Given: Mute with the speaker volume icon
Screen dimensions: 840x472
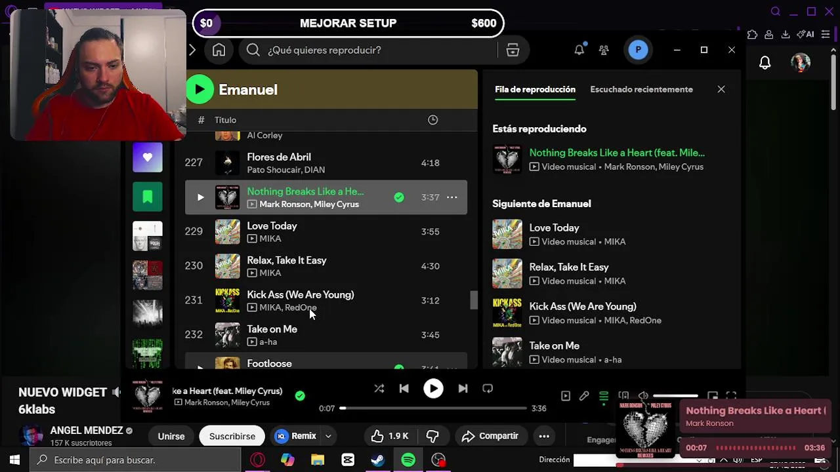Looking at the screenshot, I should point(643,396).
